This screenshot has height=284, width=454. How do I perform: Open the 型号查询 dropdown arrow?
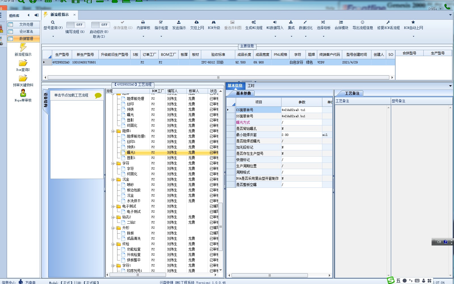[53, 37]
